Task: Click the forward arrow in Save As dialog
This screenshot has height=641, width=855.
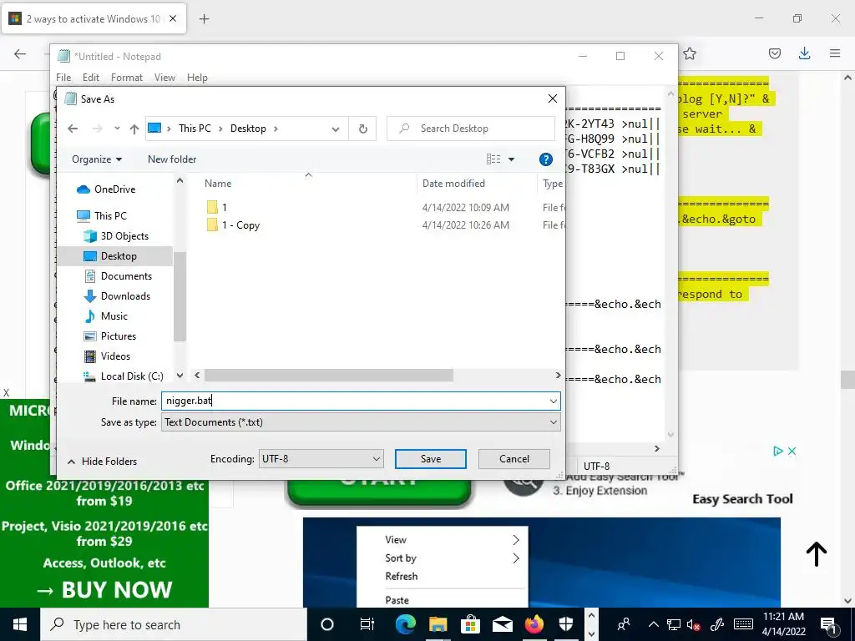Action: click(x=98, y=129)
